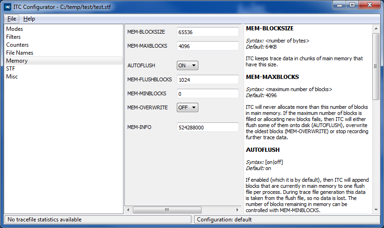This screenshot has height=228, width=384.
Task: Click the MEM-MAXBLOCKS value field
Action: 208,46
